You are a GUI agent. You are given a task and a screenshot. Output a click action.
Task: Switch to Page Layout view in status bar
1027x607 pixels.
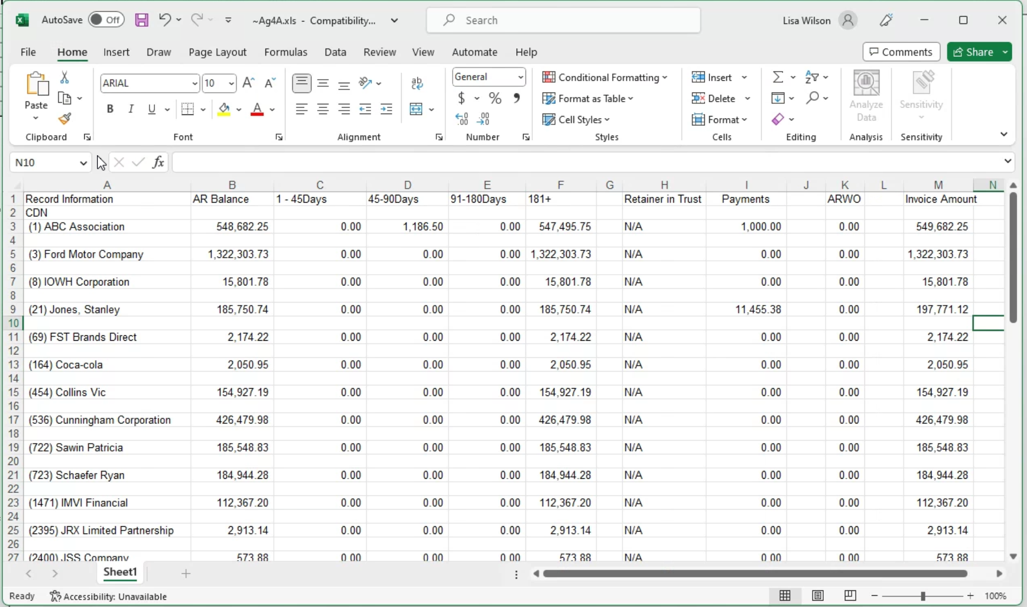(x=818, y=596)
